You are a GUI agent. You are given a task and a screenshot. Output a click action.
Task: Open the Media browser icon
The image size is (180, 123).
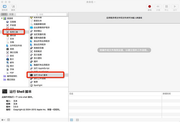[x=13, y=7]
